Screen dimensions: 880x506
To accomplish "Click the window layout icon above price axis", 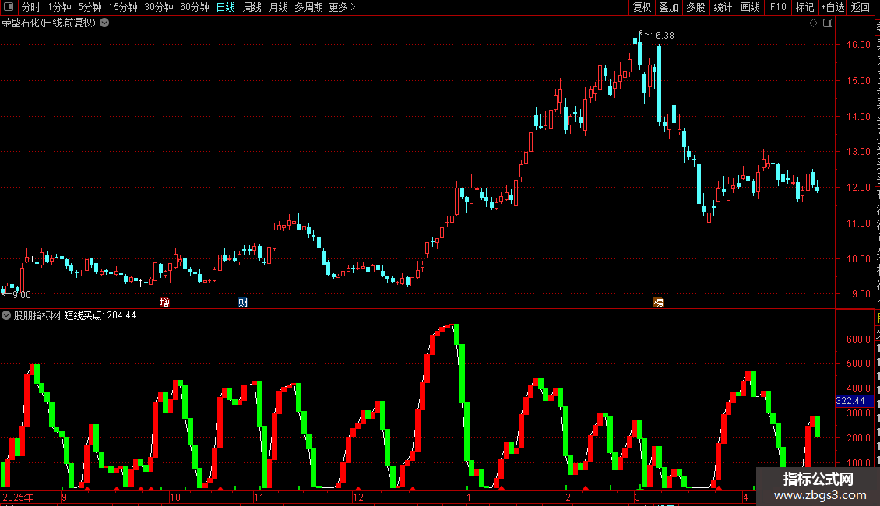I will coord(828,23).
